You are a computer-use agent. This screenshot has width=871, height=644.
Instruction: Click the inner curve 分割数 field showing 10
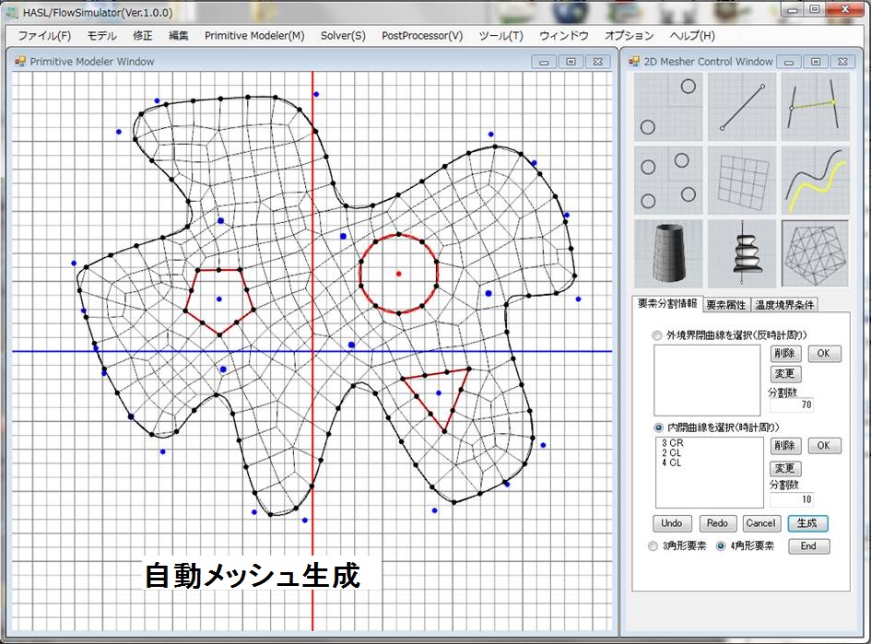(x=791, y=499)
